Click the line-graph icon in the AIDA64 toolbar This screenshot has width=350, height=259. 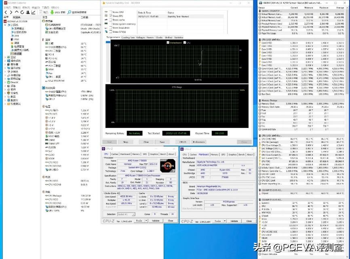click(x=34, y=11)
